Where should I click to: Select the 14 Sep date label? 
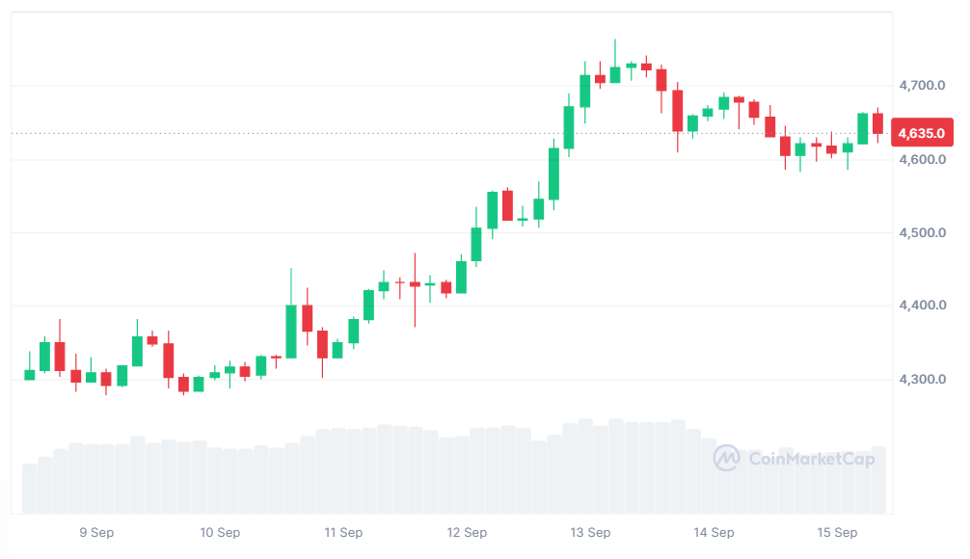coord(714,532)
